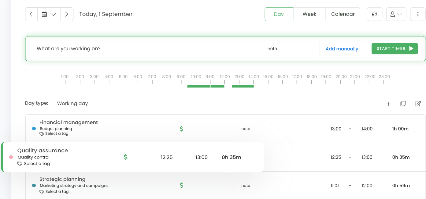Click the Strategic planning project title
The width and height of the screenshot is (426, 199).
62,179
